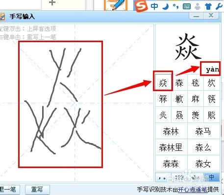This screenshot has height=195, width=224.
Task: Click the Sogou S logo icon
Action: tap(141, 6)
